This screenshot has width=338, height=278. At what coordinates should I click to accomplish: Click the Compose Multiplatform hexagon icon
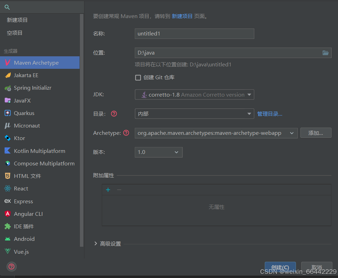click(8, 163)
